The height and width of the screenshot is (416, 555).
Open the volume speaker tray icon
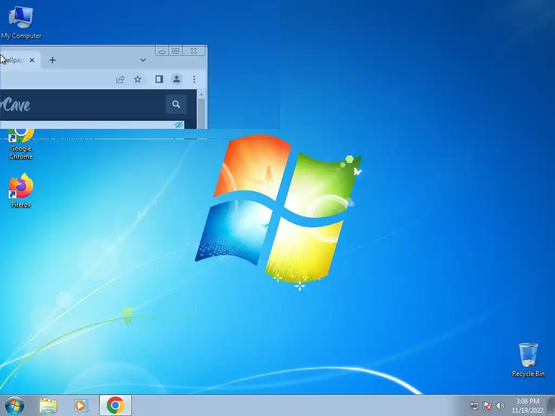tap(500, 406)
